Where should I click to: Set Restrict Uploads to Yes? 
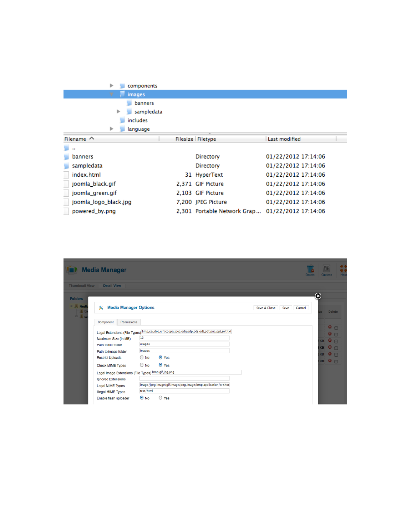pos(161,357)
